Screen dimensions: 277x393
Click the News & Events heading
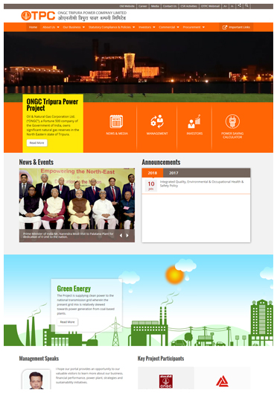[x=36, y=162]
